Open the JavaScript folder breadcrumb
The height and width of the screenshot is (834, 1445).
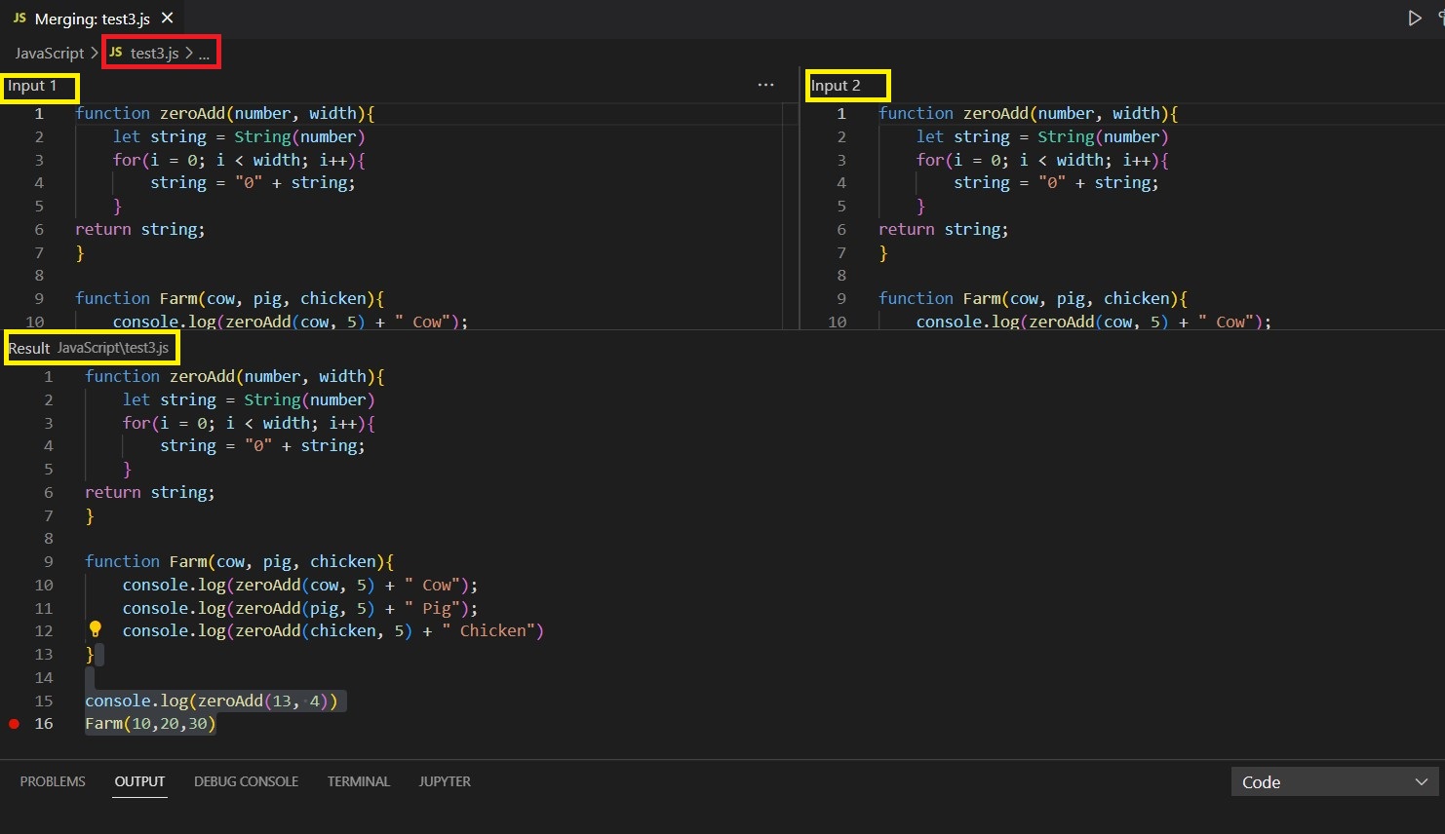click(x=50, y=53)
